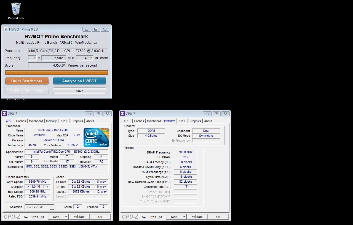Open Graphics tab in Memory CPU-Z window

tap(195, 121)
